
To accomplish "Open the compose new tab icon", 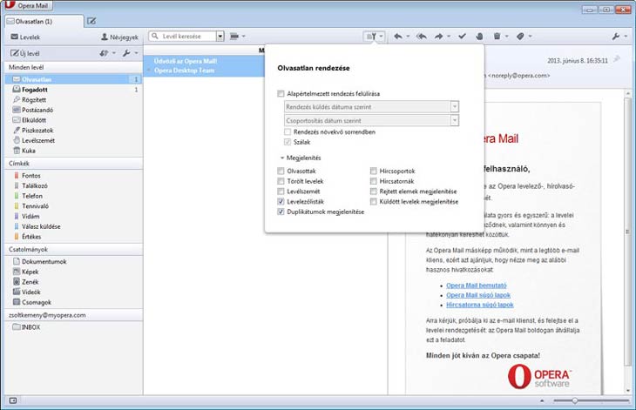I will 91,20.
